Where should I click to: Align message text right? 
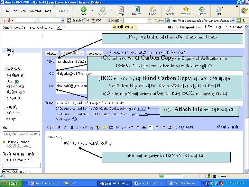pyautogui.click(x=163, y=127)
